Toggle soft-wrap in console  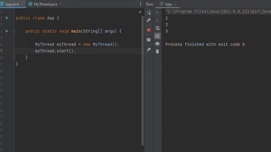point(157,28)
